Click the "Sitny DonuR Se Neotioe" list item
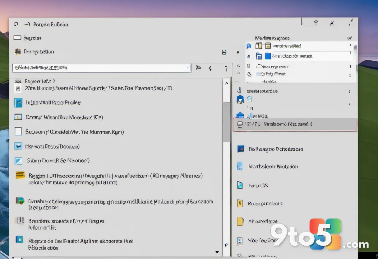378x259 pixels. tap(58, 161)
